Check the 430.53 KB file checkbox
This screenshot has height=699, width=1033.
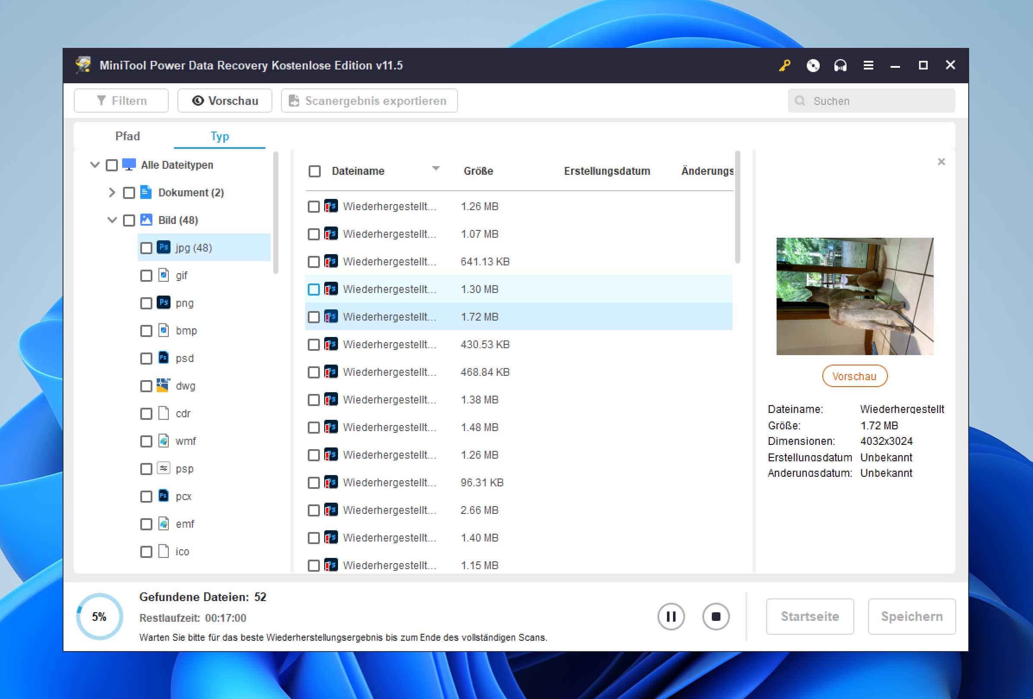313,344
